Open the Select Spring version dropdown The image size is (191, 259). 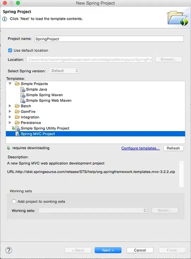click(x=64, y=71)
